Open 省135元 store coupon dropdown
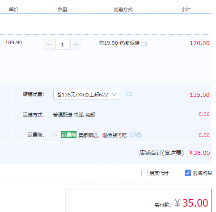The height and width of the screenshot is (212, 216). click(87, 95)
